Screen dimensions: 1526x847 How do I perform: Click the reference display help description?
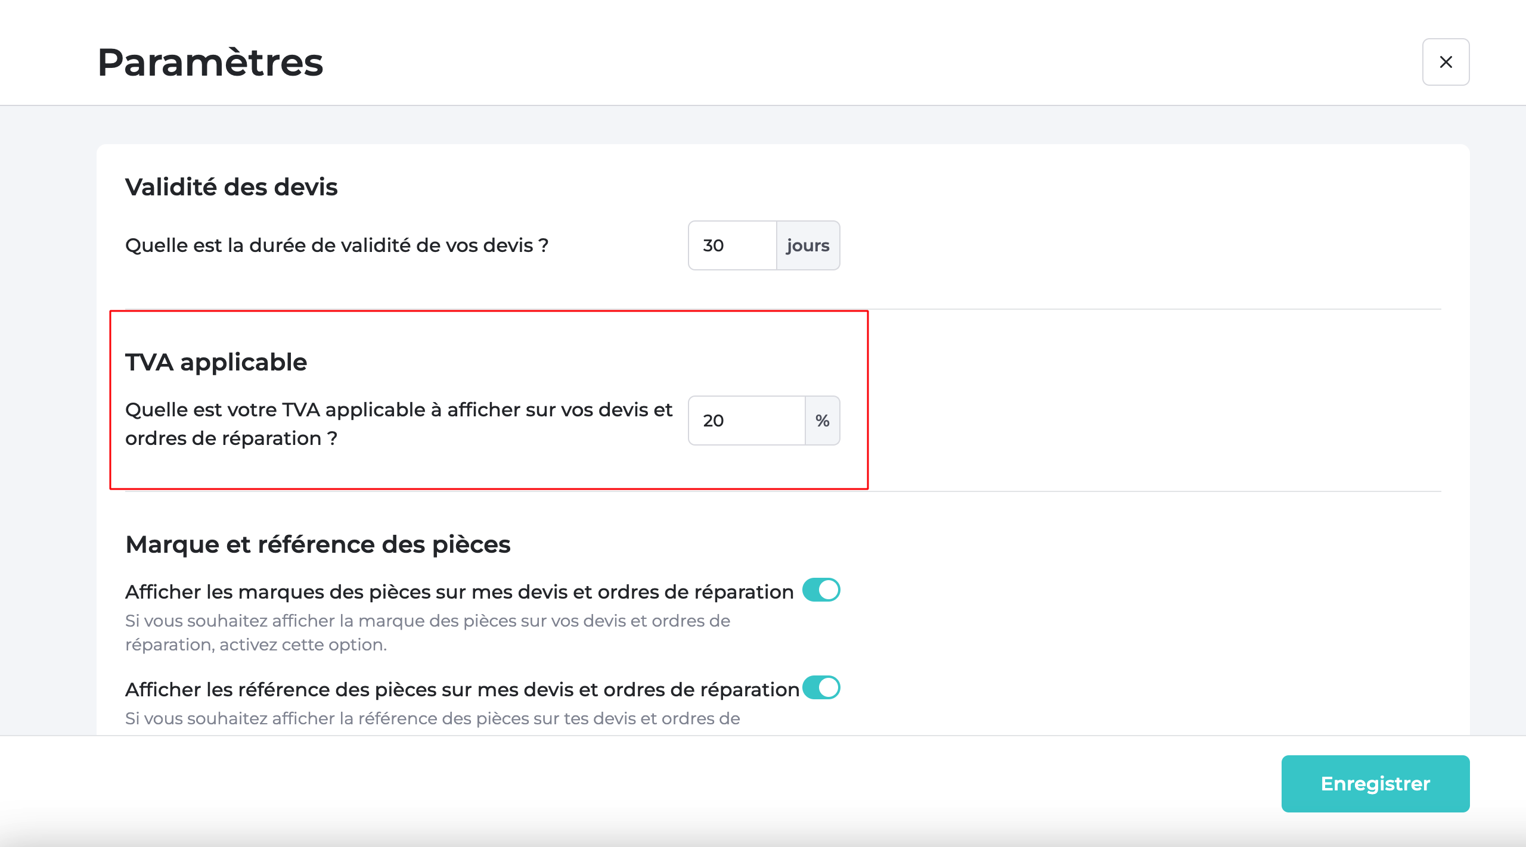(x=432, y=718)
